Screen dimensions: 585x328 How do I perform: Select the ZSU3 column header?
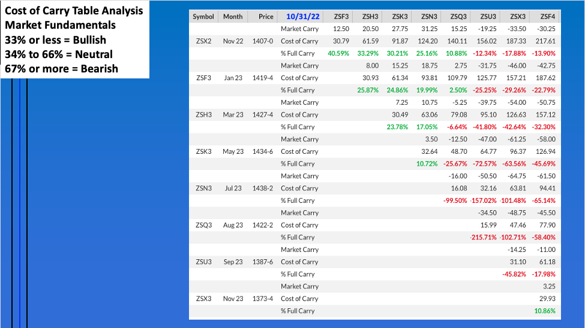488,16
